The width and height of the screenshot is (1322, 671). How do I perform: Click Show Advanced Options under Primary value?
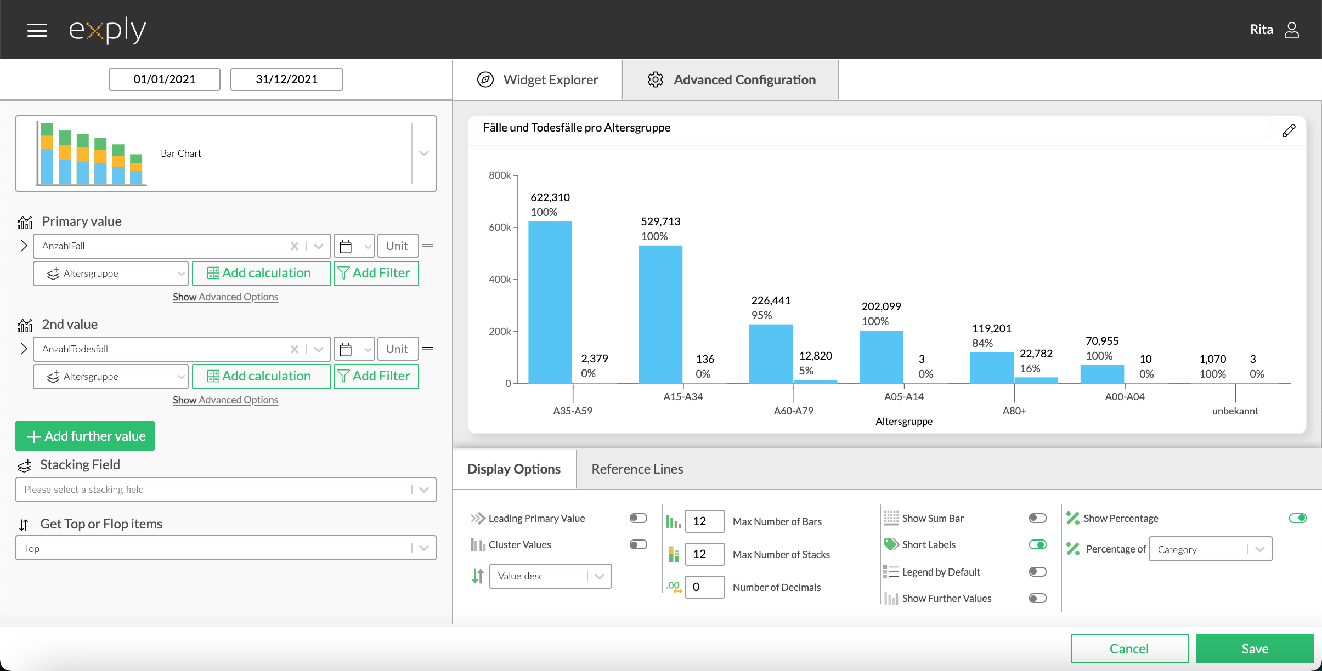[x=225, y=297]
